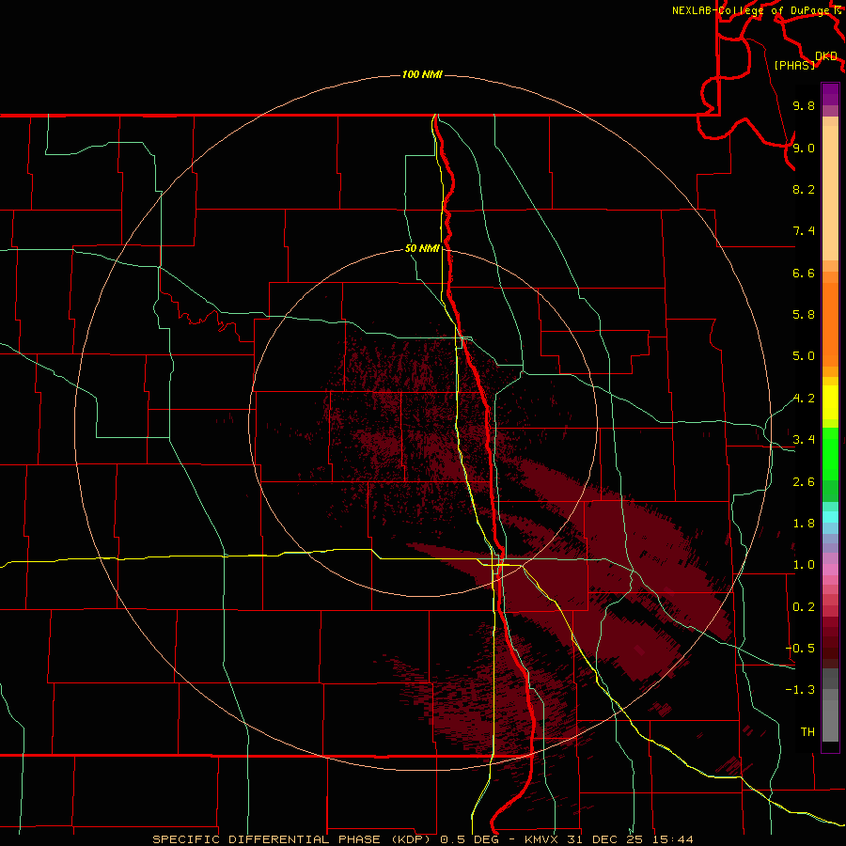Click the 5.0 value on the color scale
The height and width of the screenshot is (846, 846).
click(x=804, y=356)
